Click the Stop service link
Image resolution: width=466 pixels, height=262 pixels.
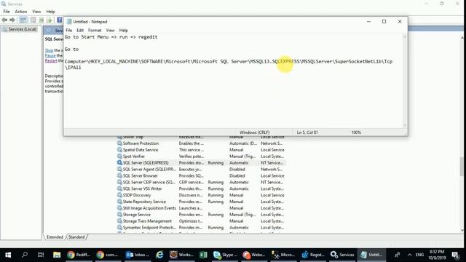49,50
